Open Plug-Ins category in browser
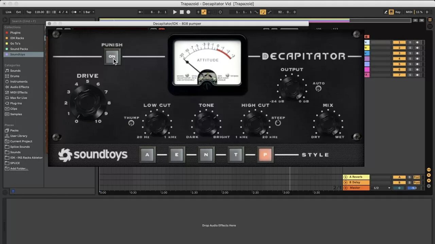 pyautogui.click(x=16, y=103)
